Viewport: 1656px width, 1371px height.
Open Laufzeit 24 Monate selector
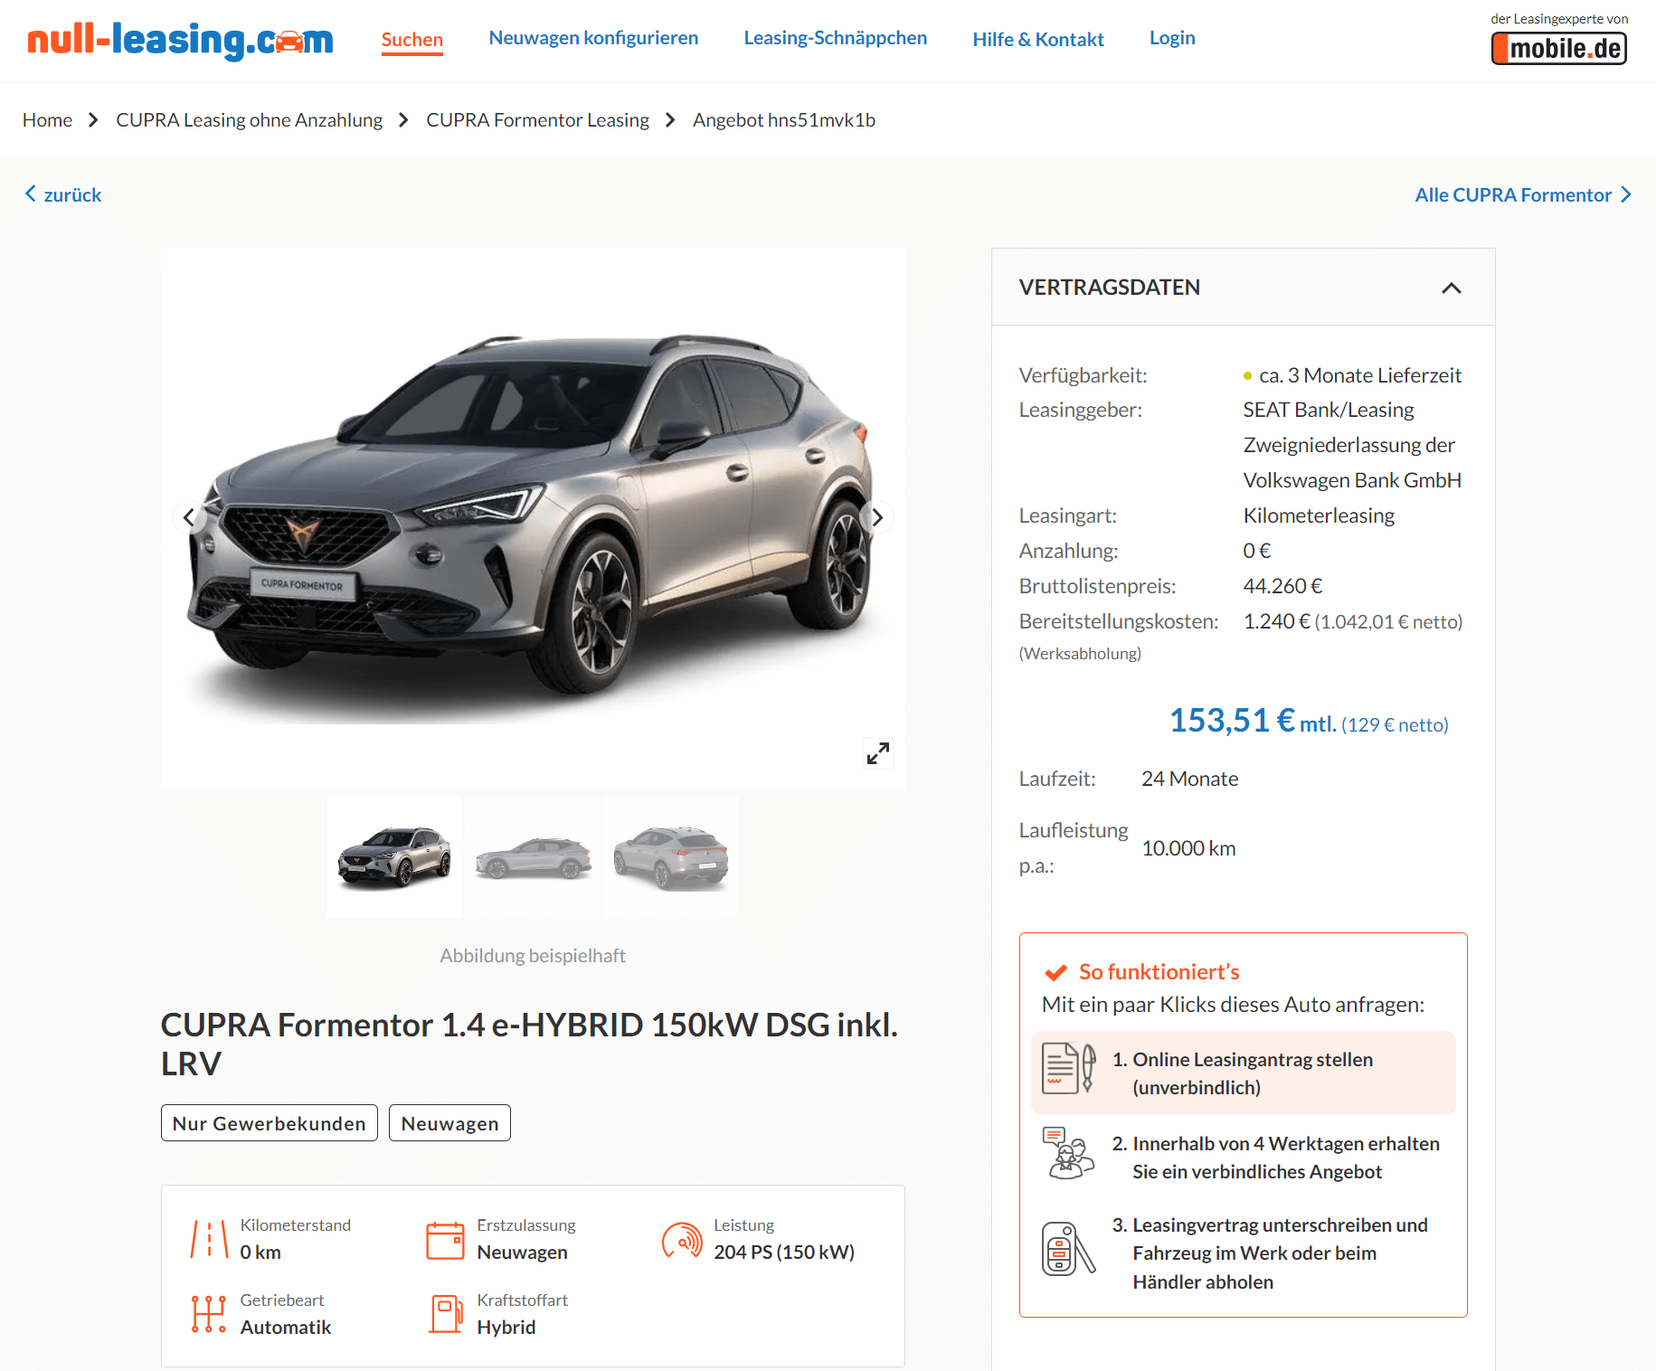[1189, 779]
